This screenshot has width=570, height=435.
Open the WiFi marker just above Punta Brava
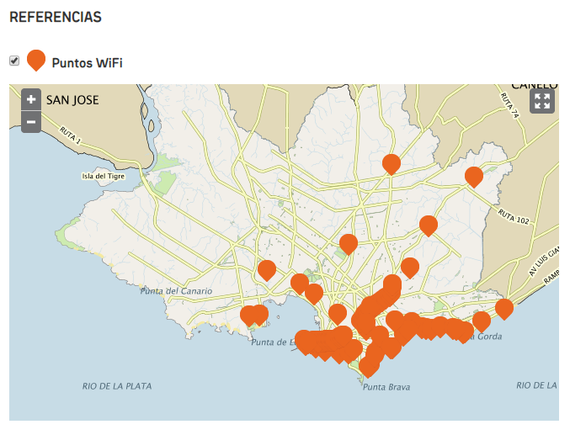[369, 366]
